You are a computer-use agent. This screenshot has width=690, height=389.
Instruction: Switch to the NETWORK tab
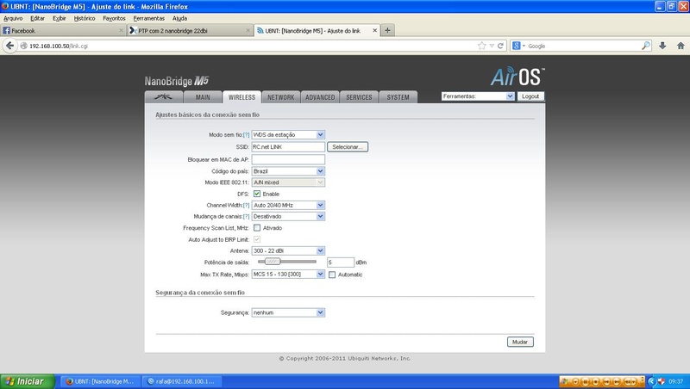point(281,97)
